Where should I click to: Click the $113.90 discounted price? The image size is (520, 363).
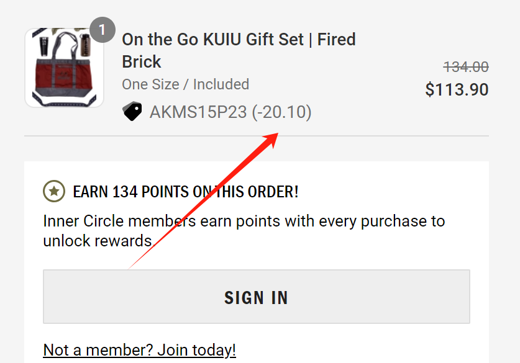point(457,90)
